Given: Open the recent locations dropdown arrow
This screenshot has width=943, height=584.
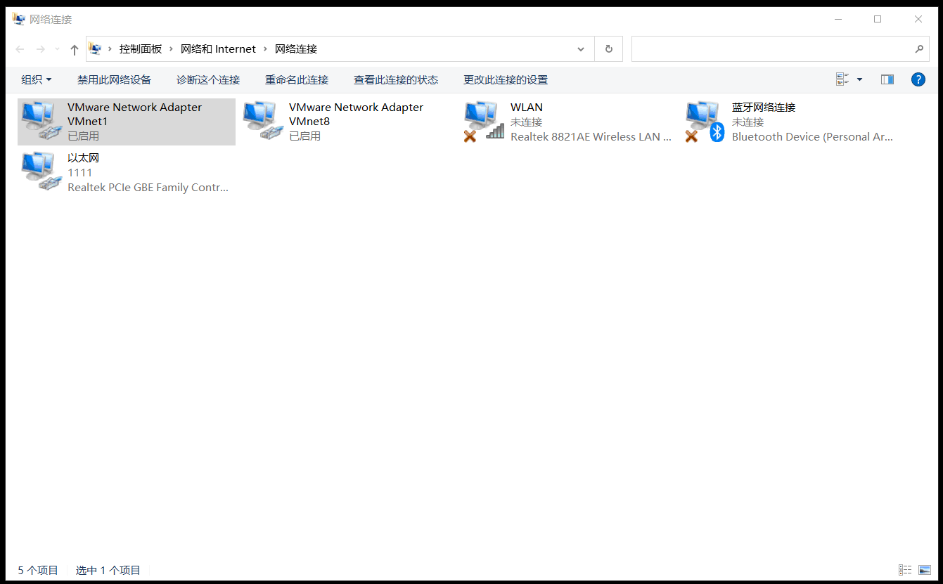Looking at the screenshot, I should point(58,49).
